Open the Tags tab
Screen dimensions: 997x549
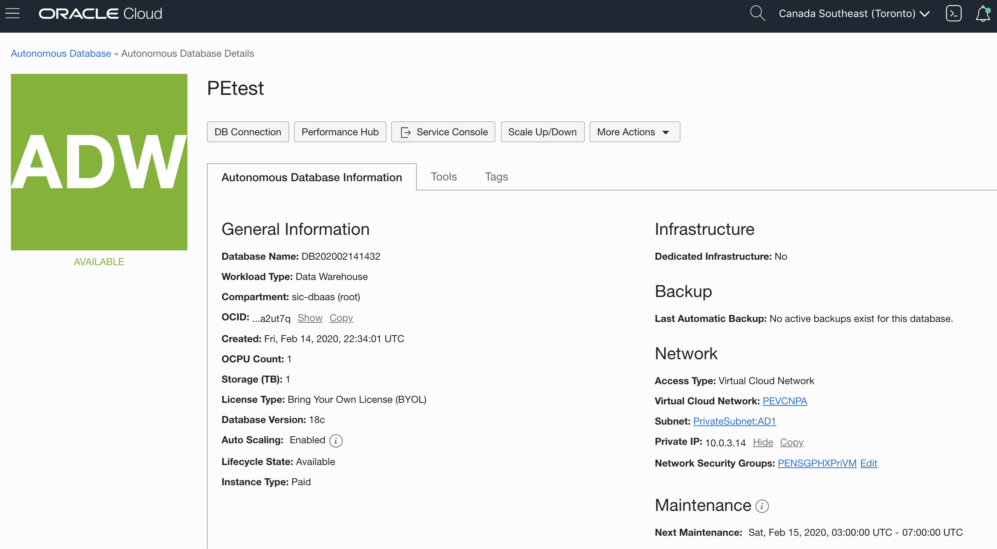pyautogui.click(x=496, y=177)
